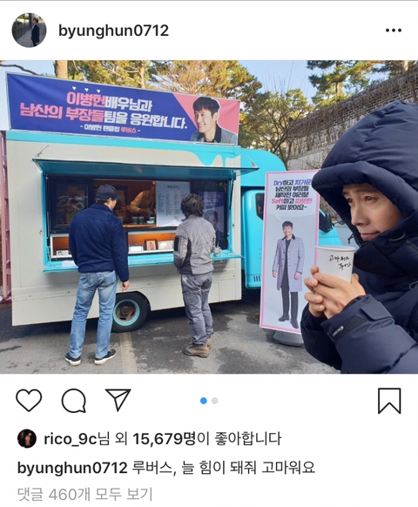Jump to second gray carousel dot
This screenshot has height=507, width=418.
click(x=214, y=401)
